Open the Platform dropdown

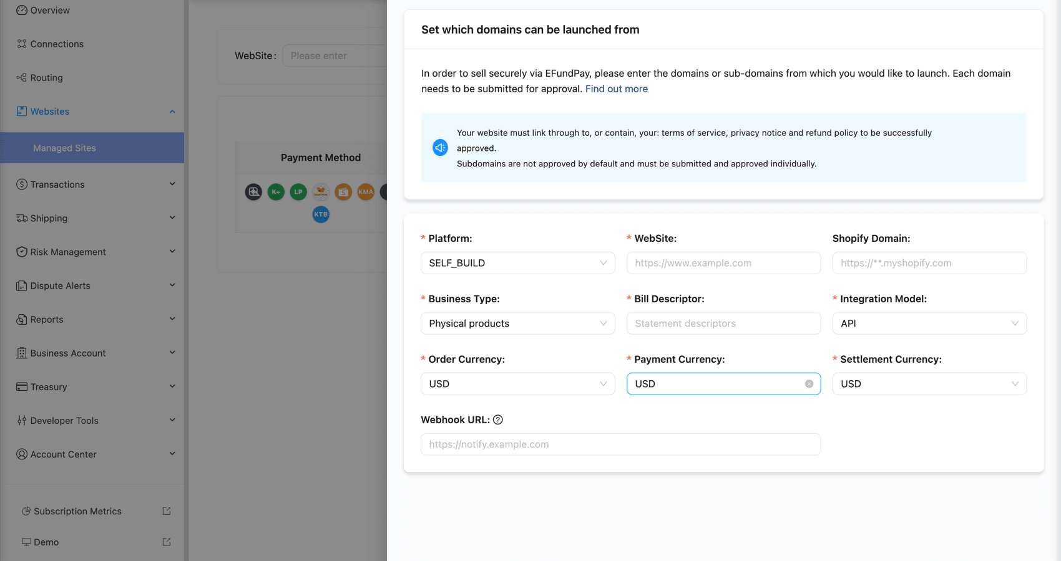[x=518, y=263]
